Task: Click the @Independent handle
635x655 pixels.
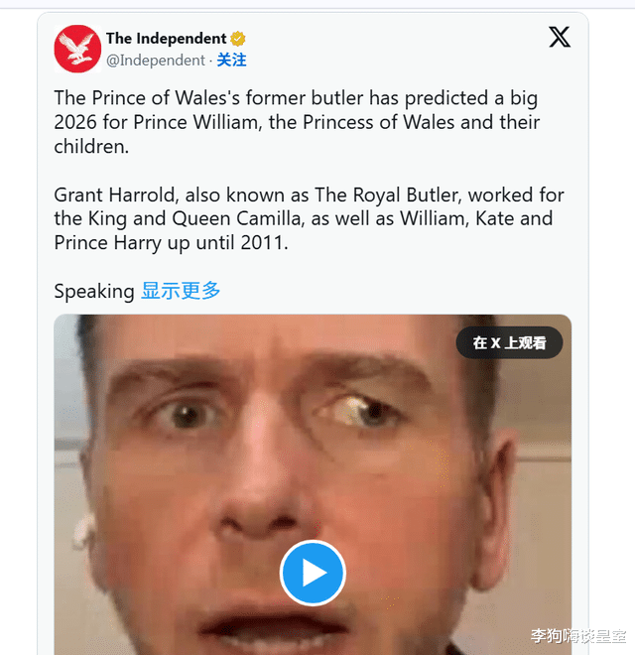Action: (155, 60)
